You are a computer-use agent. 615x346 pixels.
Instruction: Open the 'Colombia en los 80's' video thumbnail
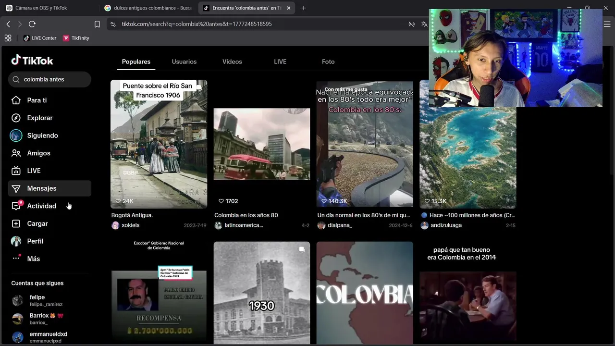coord(365,144)
